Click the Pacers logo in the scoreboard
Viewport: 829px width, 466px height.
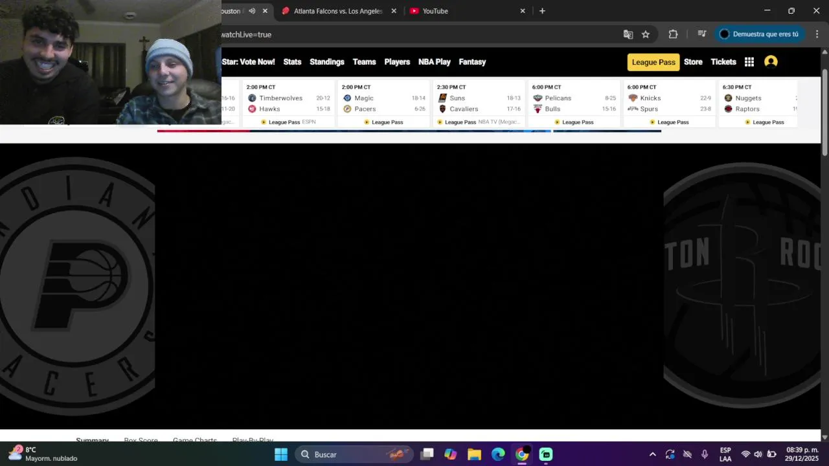pyautogui.click(x=347, y=109)
